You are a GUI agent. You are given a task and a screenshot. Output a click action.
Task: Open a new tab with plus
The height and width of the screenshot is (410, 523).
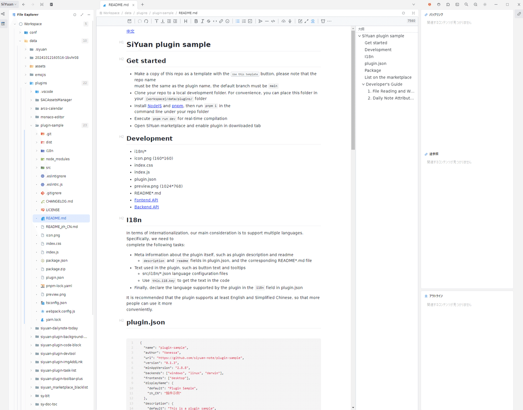pos(143,4)
